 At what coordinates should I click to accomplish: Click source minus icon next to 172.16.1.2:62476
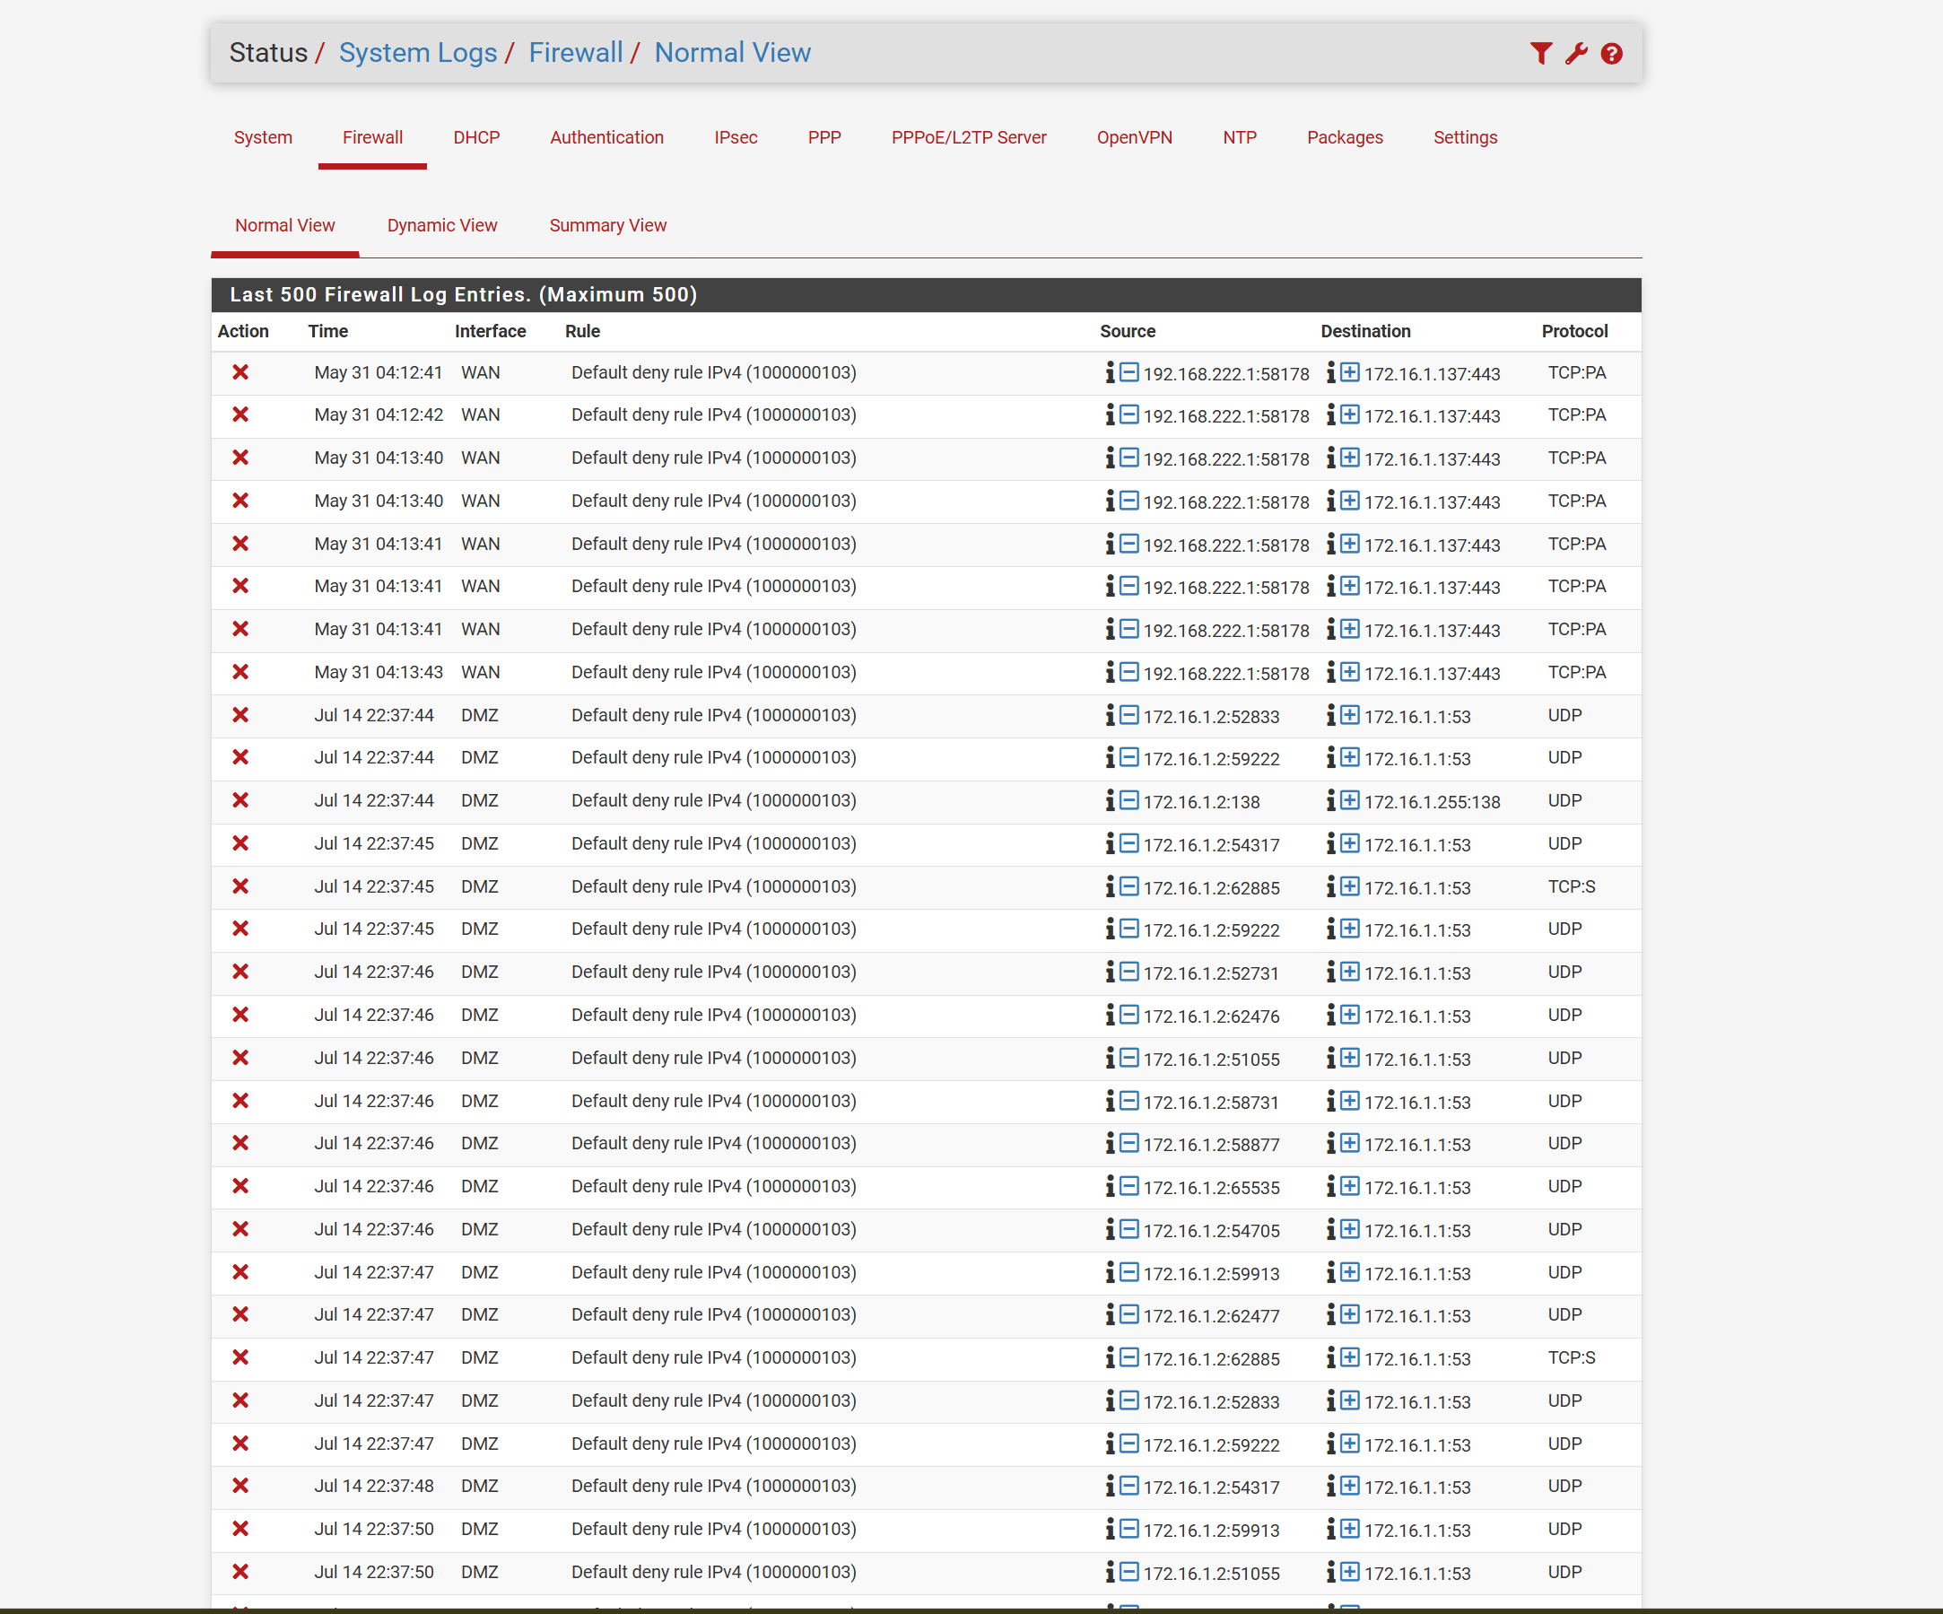[x=1128, y=1015]
